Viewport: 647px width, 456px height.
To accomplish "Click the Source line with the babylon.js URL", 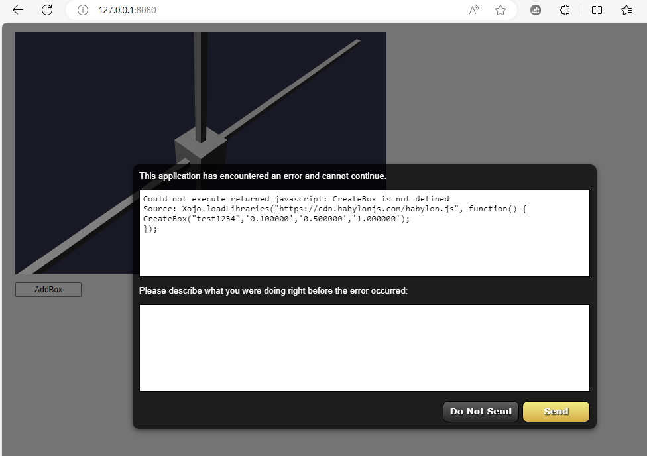I will tap(335, 209).
